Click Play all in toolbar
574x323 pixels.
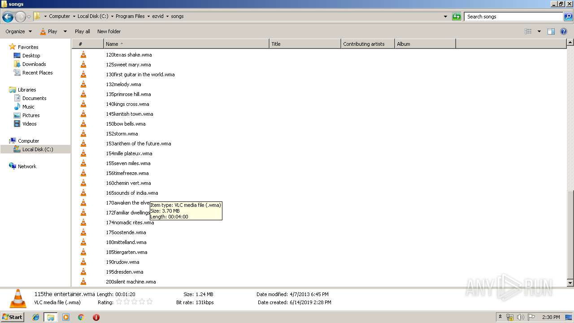coord(83,31)
